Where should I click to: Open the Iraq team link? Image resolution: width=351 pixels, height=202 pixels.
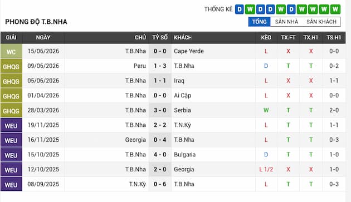click(179, 81)
